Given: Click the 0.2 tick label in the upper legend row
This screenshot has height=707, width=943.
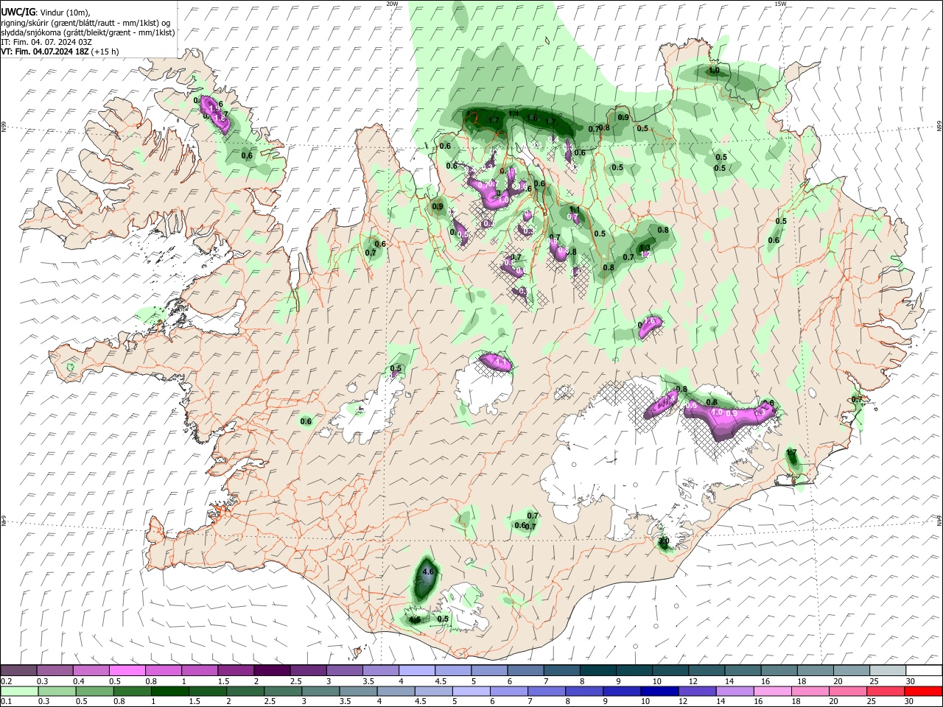Looking at the screenshot, I should click(6, 681).
